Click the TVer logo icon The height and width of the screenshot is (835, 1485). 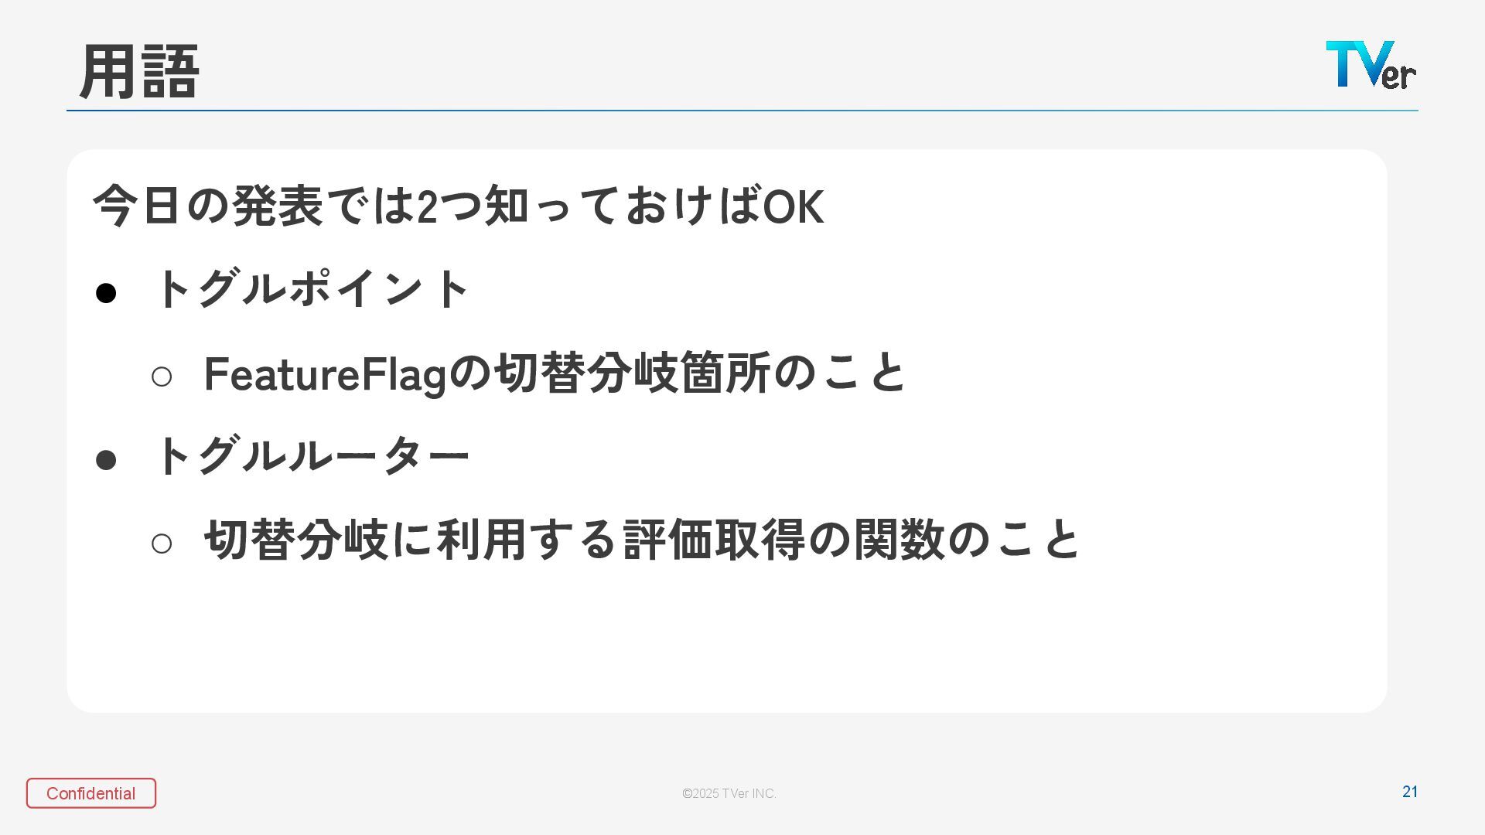pos(1370,65)
